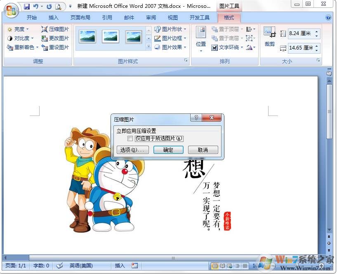Click the Save icon in quick access toolbar
337x274 pixels.
click(x=27, y=7)
